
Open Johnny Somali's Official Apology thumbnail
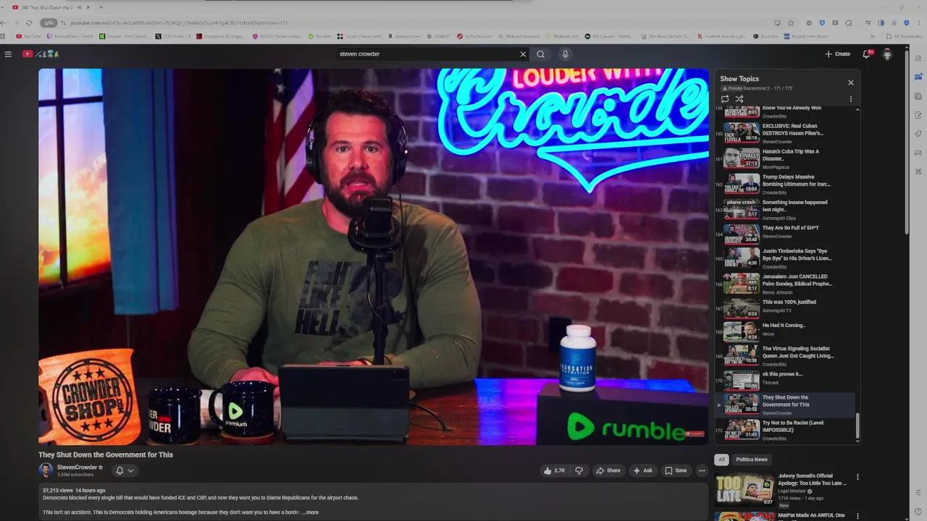pos(744,489)
